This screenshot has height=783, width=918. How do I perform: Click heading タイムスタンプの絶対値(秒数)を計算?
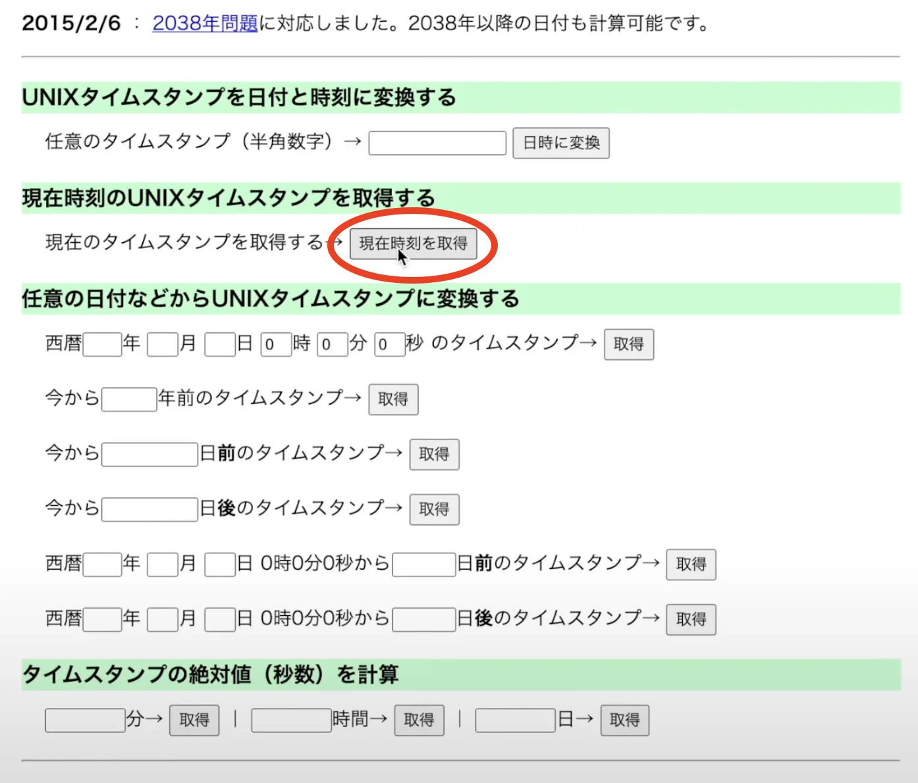tap(210, 674)
